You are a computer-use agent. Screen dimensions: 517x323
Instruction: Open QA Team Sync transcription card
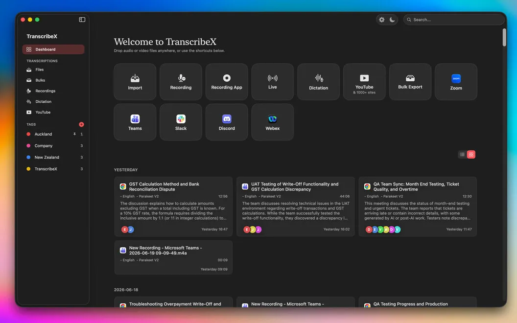(418, 207)
